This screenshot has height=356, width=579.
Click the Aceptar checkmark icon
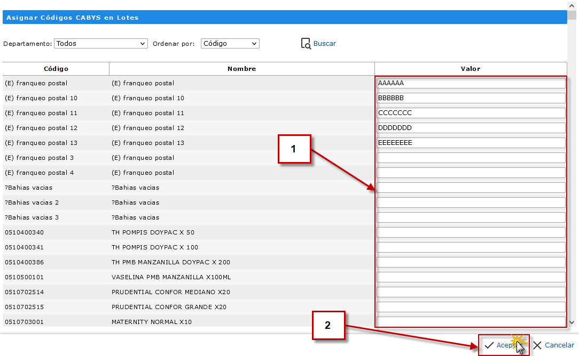coord(489,345)
